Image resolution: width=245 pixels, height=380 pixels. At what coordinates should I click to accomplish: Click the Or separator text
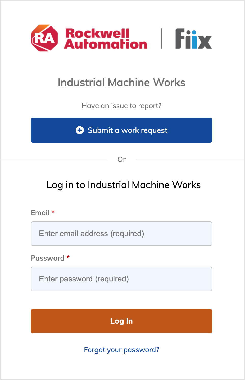[121, 159]
